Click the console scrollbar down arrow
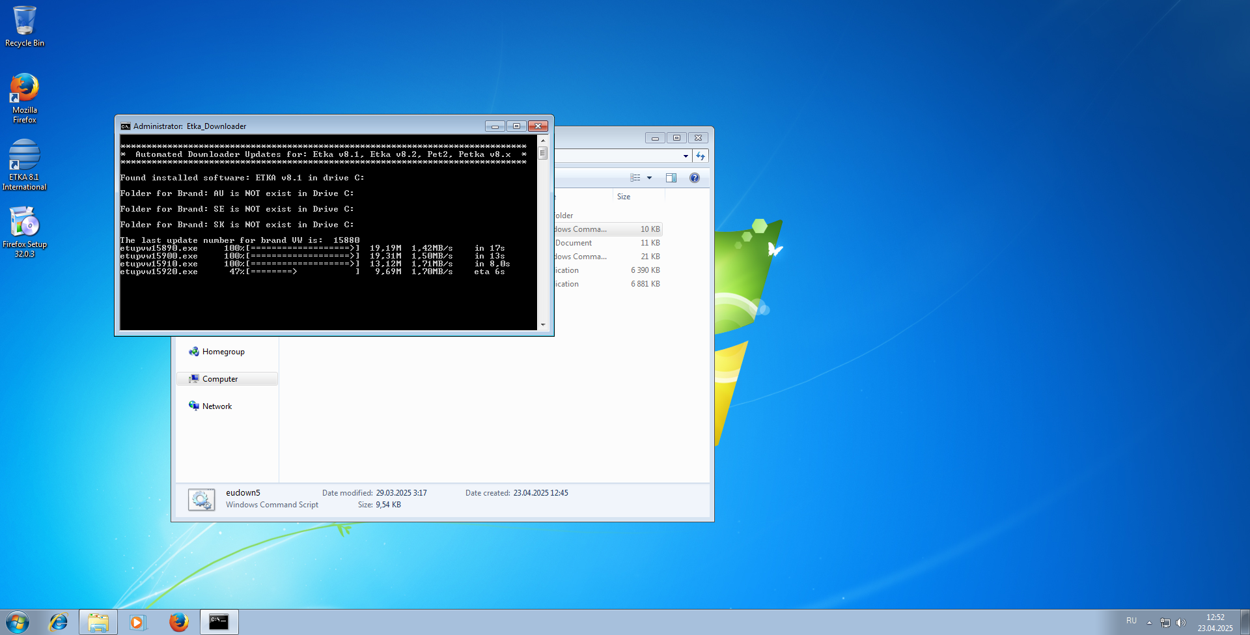The image size is (1250, 635). tap(543, 324)
